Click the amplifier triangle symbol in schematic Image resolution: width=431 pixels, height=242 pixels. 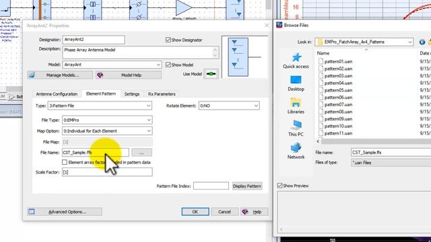[183, 7]
